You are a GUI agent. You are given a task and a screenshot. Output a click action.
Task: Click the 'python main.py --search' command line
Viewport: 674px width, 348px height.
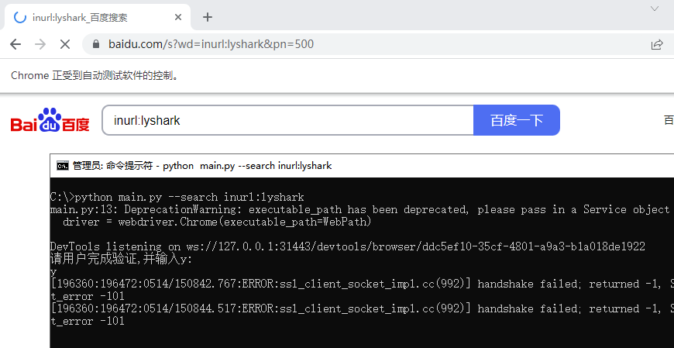(x=177, y=197)
